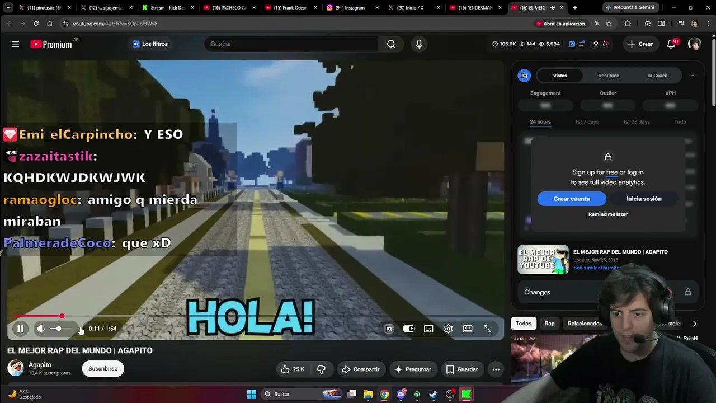Switch to the AI Coach tab
The width and height of the screenshot is (716, 403).
pyautogui.click(x=657, y=76)
